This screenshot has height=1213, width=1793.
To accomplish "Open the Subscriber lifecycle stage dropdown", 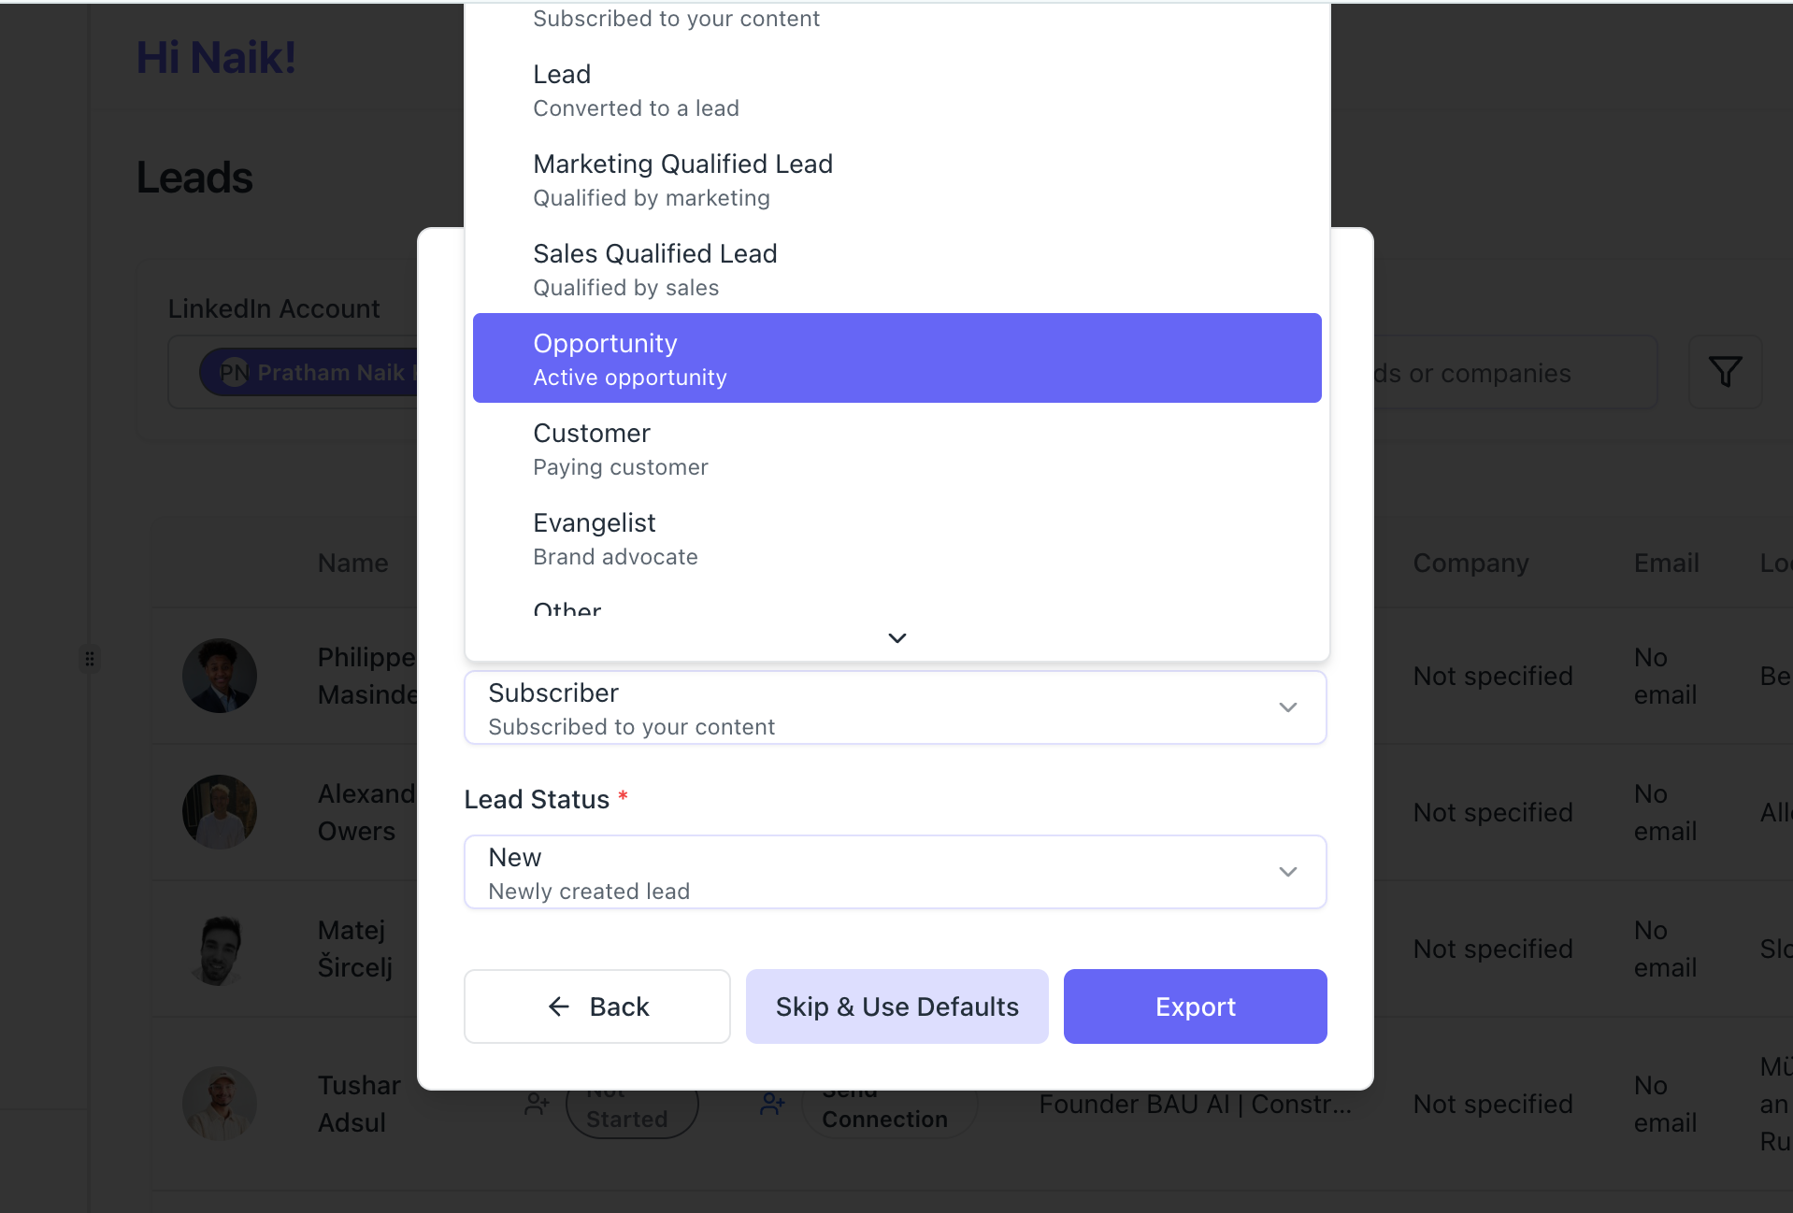I will tap(895, 708).
